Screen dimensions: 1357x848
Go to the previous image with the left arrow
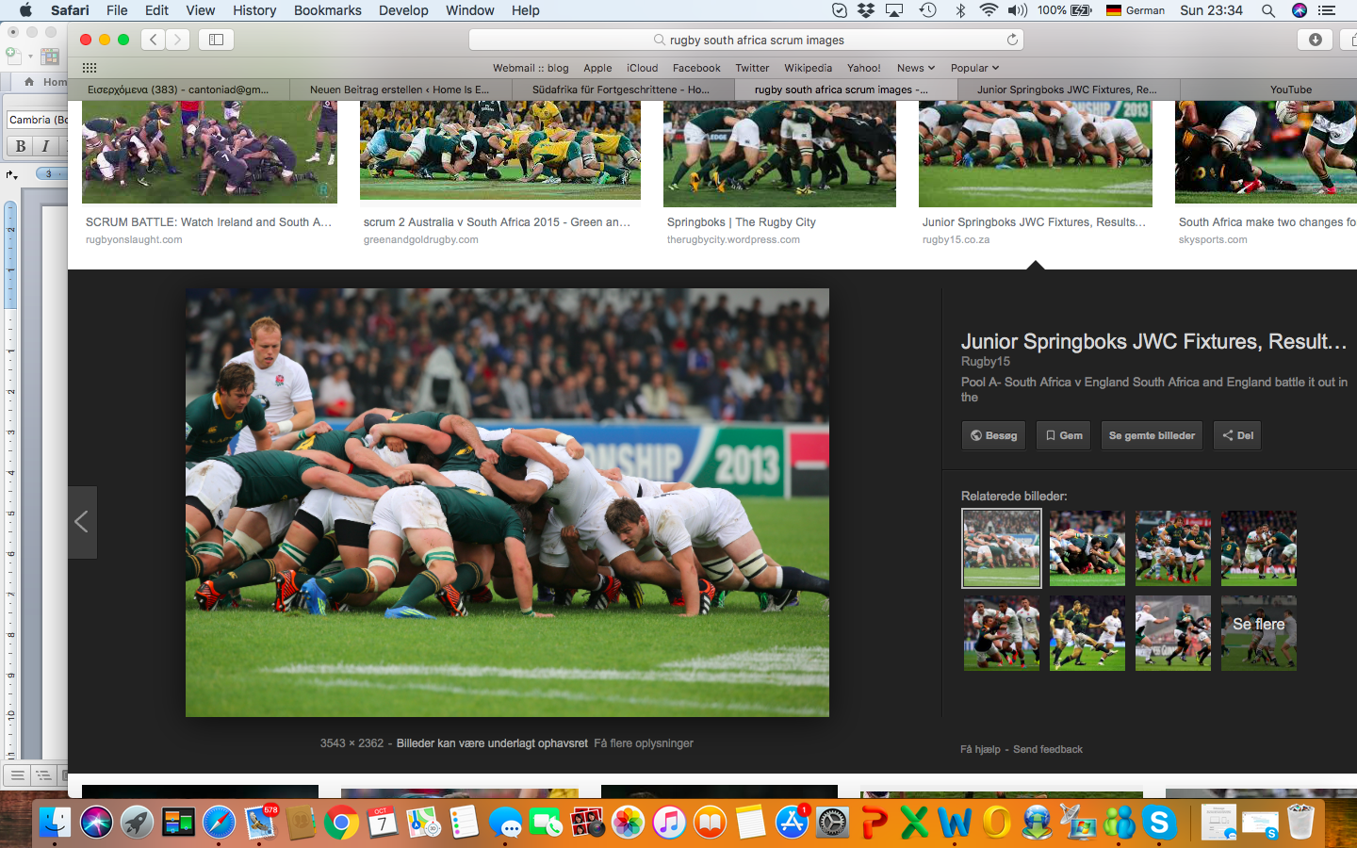tap(82, 522)
